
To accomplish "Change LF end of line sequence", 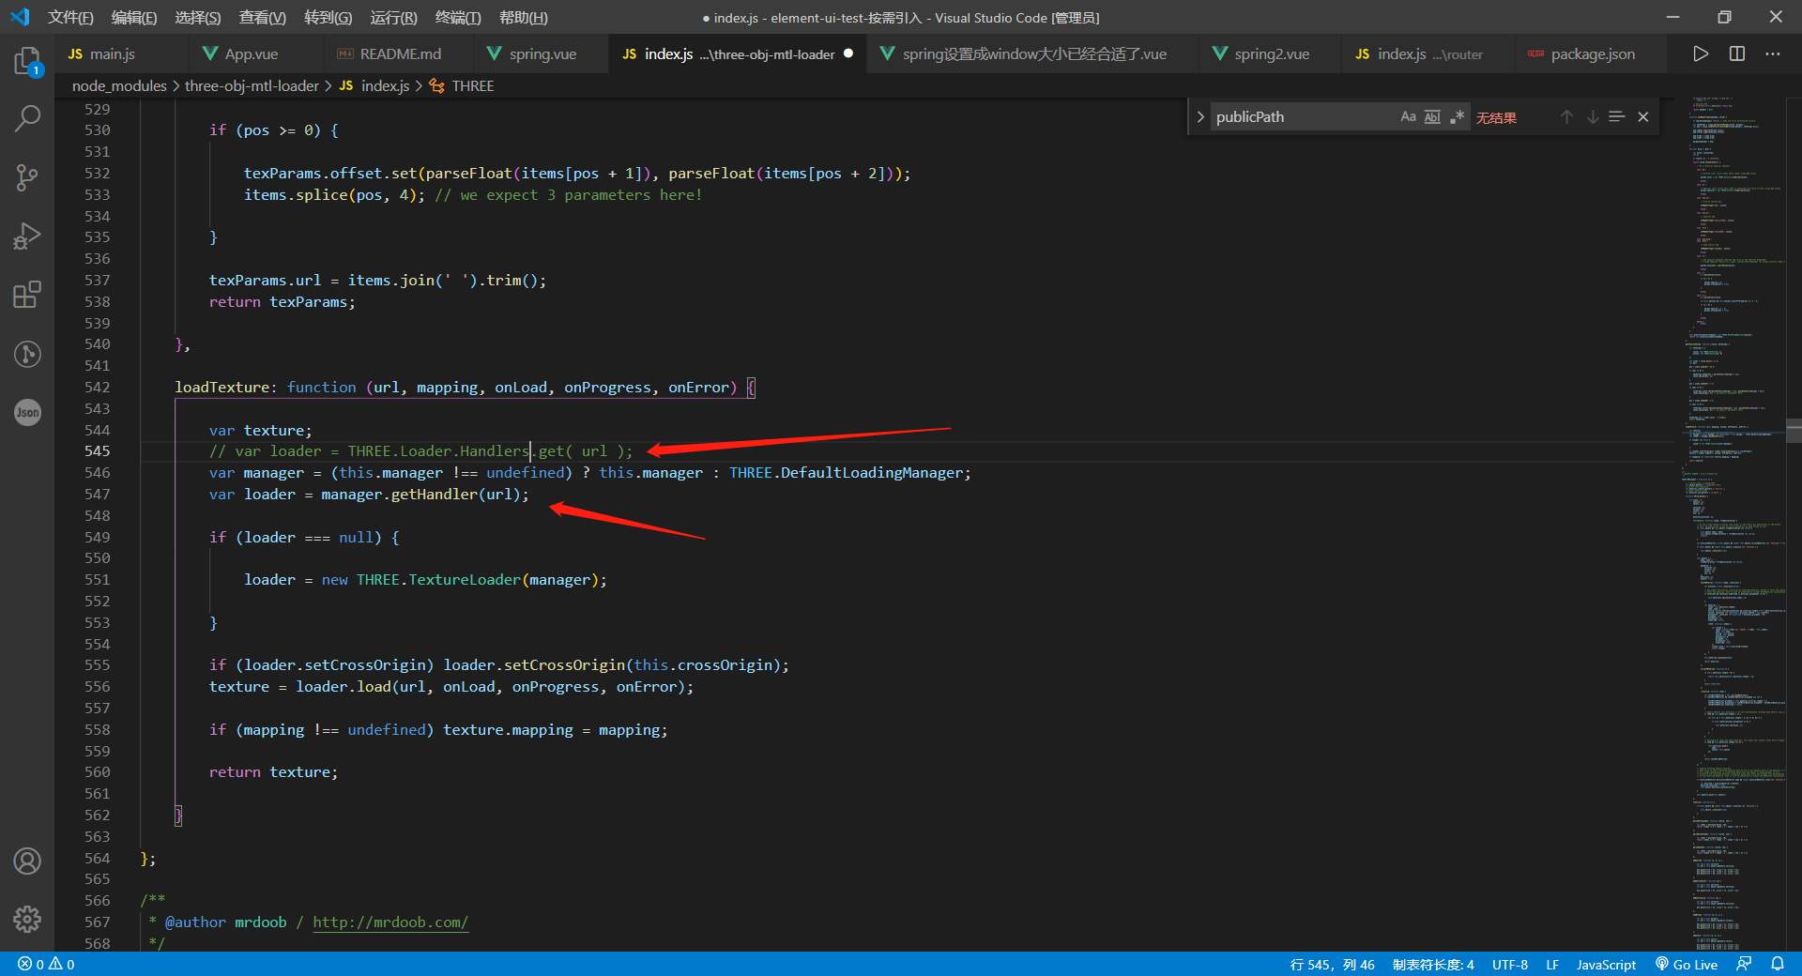I will click(x=1552, y=964).
